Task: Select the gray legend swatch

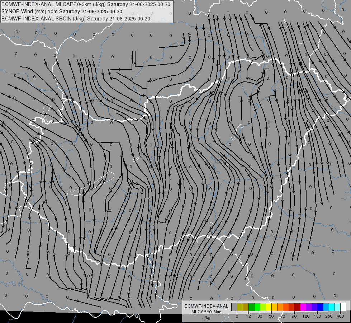Action: (234, 307)
